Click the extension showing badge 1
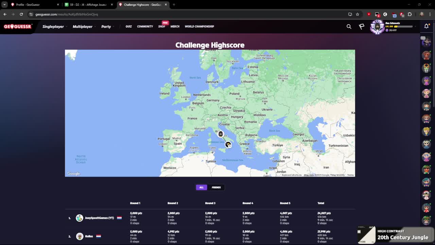The height and width of the screenshot is (245, 435). [x=402, y=14]
